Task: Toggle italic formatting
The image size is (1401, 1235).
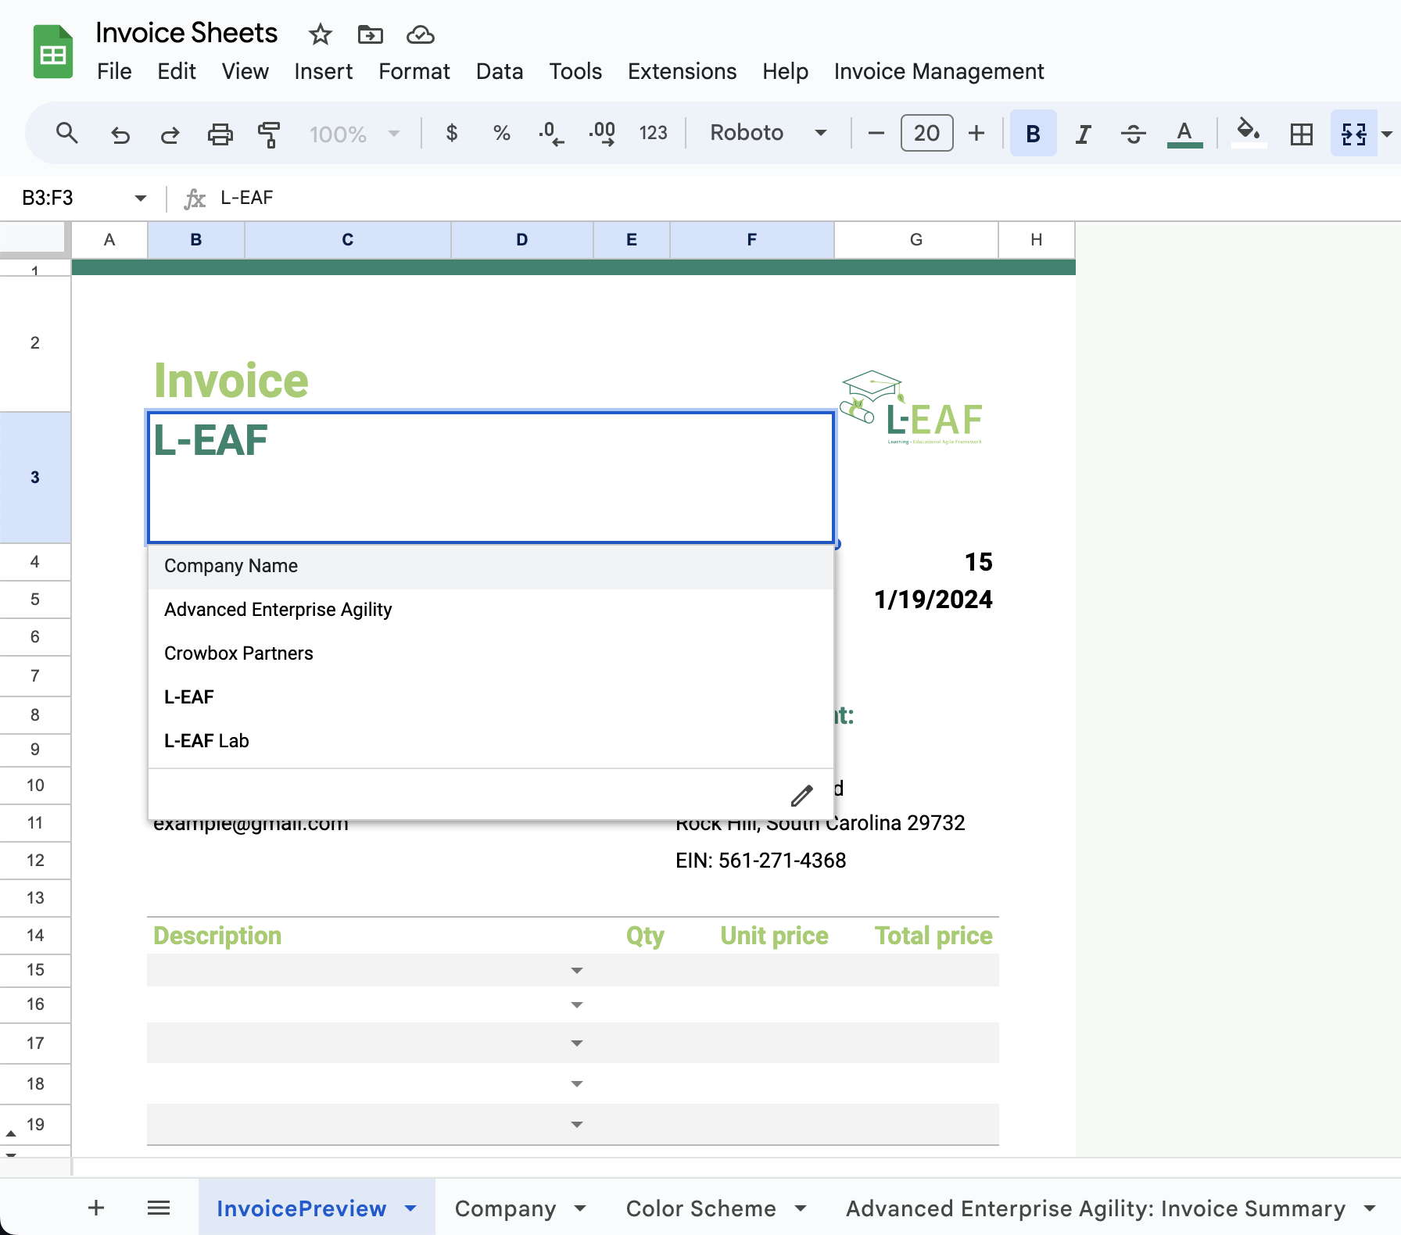Action: point(1083,134)
